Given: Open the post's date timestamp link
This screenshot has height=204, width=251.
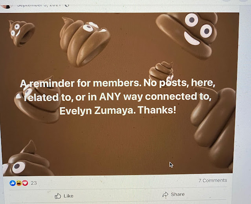Looking at the screenshot, I should 39,5.
